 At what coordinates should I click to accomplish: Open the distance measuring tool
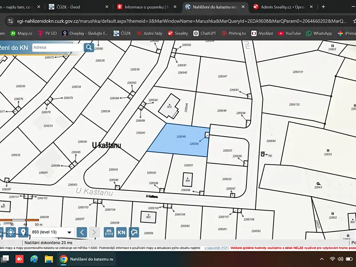[109, 232]
